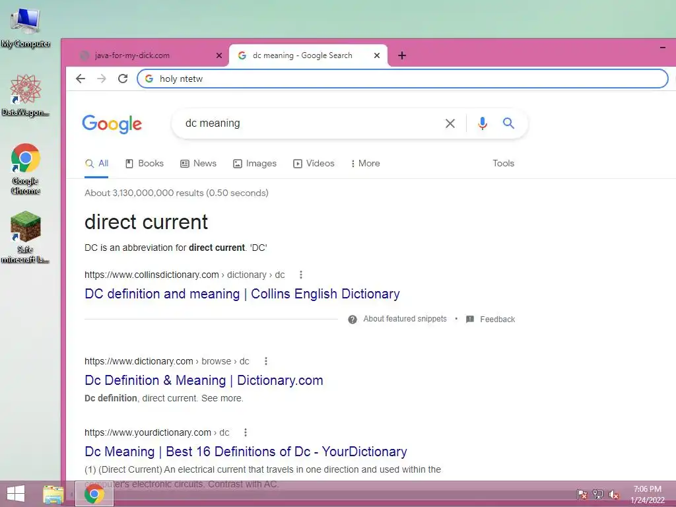676x507 pixels.
Task: Open options for dictionary.com result
Action: 266,361
